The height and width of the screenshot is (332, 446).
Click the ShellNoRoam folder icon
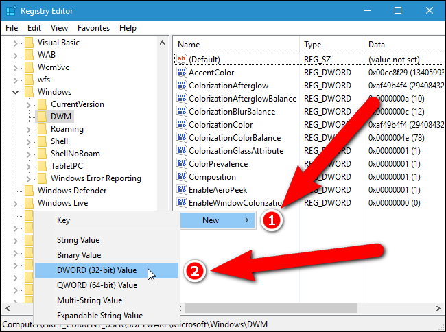tap(42, 154)
